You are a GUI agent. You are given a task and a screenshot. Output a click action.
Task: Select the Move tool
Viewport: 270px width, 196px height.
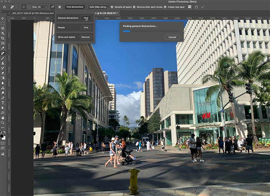coord(3,18)
